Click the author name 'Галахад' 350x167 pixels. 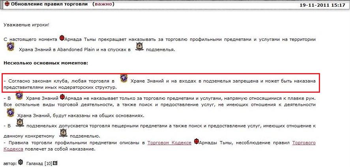pos(35,164)
